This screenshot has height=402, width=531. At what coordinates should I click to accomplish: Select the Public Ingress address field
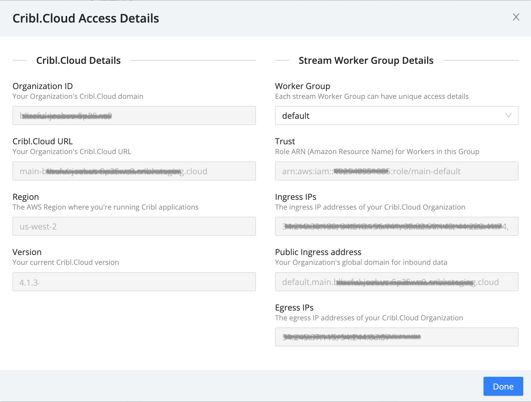pos(396,282)
